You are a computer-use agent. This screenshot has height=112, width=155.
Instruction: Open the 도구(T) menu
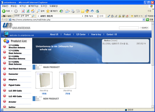pyautogui.click(x=44, y=6)
